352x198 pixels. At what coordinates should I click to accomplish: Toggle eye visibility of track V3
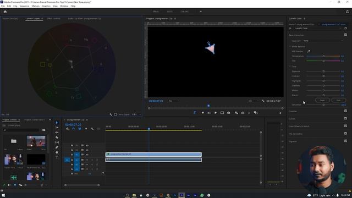click(x=87, y=145)
